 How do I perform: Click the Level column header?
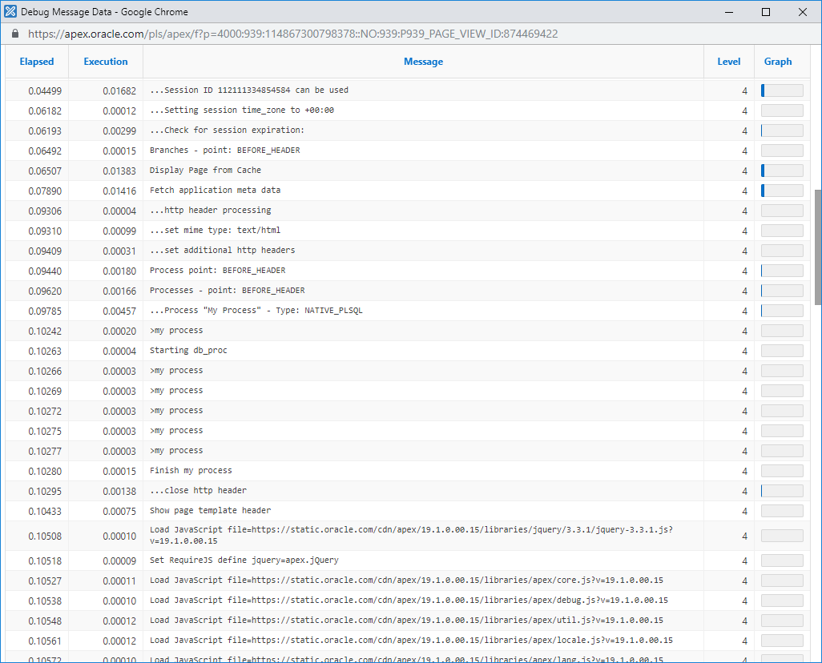(729, 62)
